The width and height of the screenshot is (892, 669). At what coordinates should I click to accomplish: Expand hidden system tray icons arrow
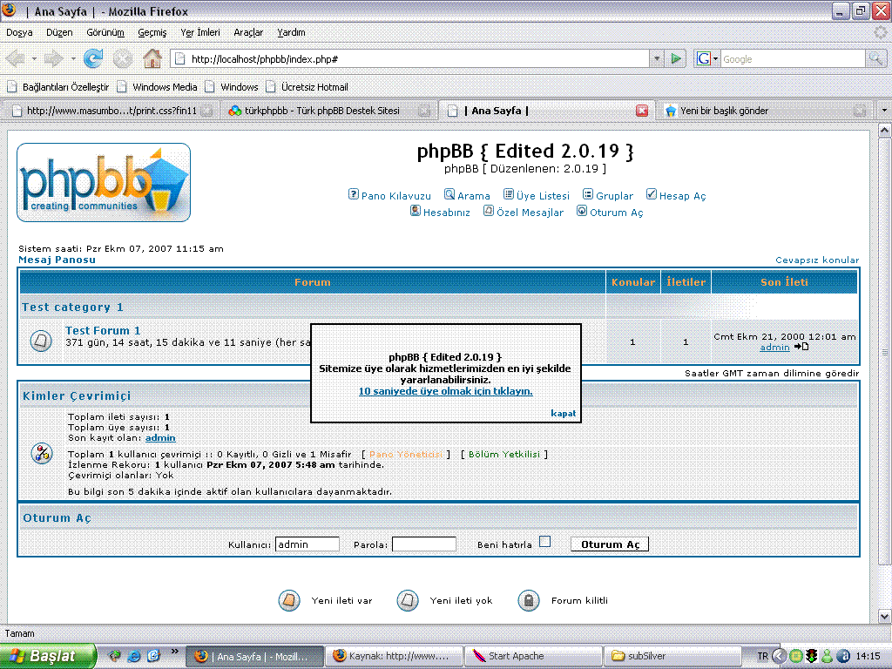pyautogui.click(x=778, y=656)
